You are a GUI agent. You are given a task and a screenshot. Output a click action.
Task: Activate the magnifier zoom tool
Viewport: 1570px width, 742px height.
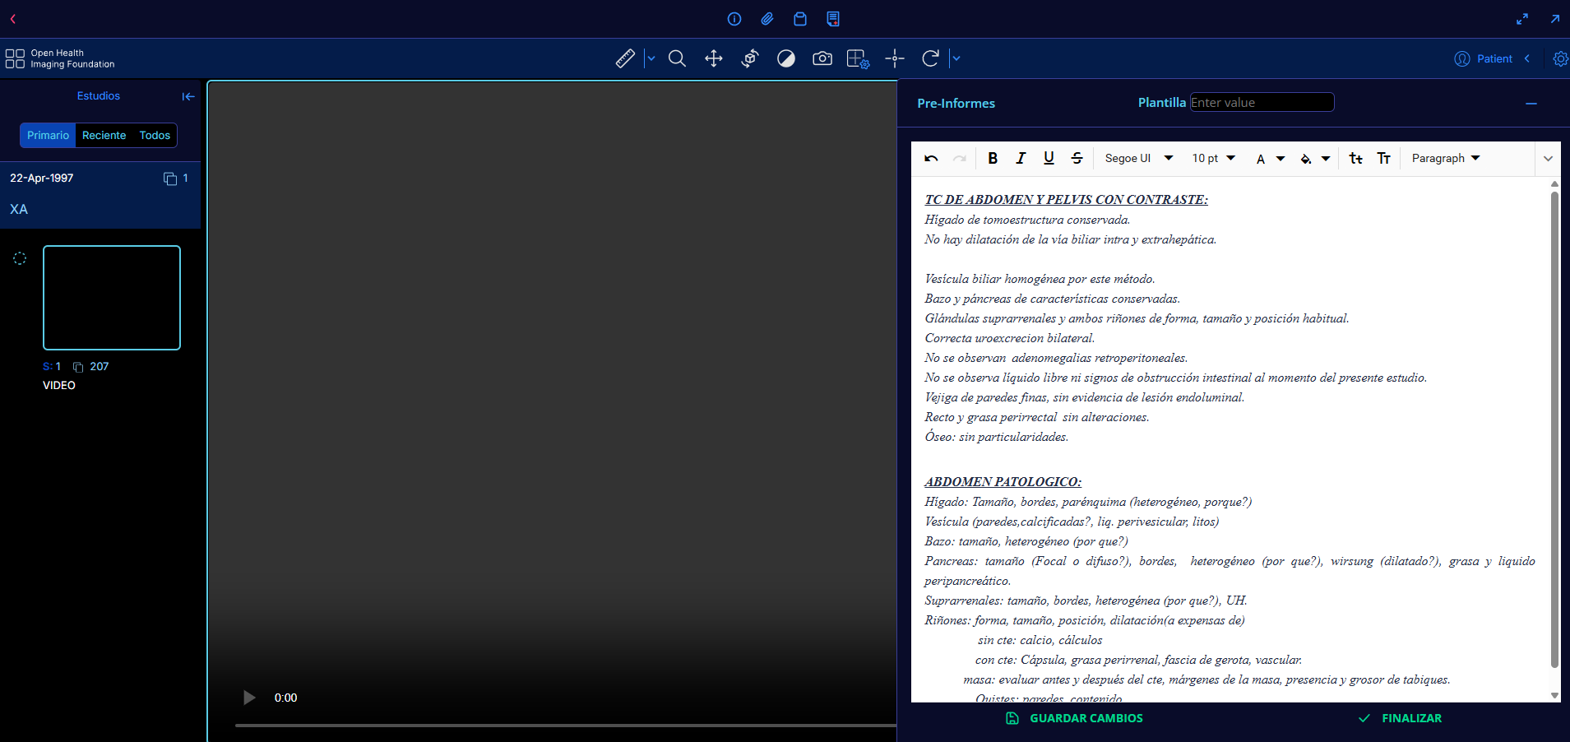[677, 58]
